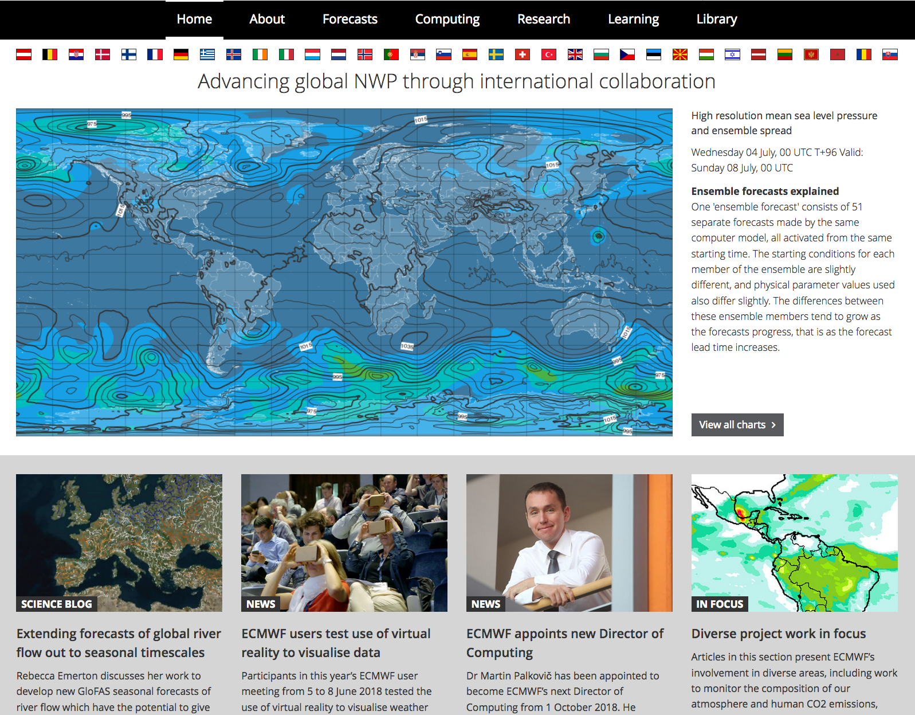Click the Israel flag icon

pos(733,54)
